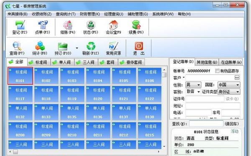Click the 点单 (F3) order icon
The width and height of the screenshot is (251, 156).
click(43, 27)
